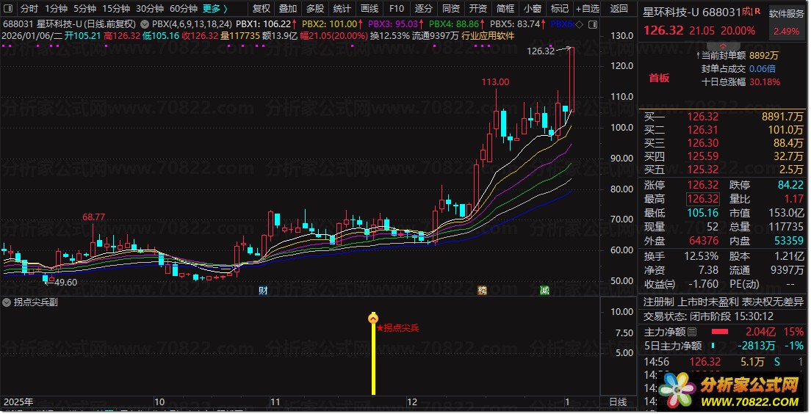811x414 pixels.
Task: Open the 复权 adjustment option
Action: pyautogui.click(x=262, y=9)
